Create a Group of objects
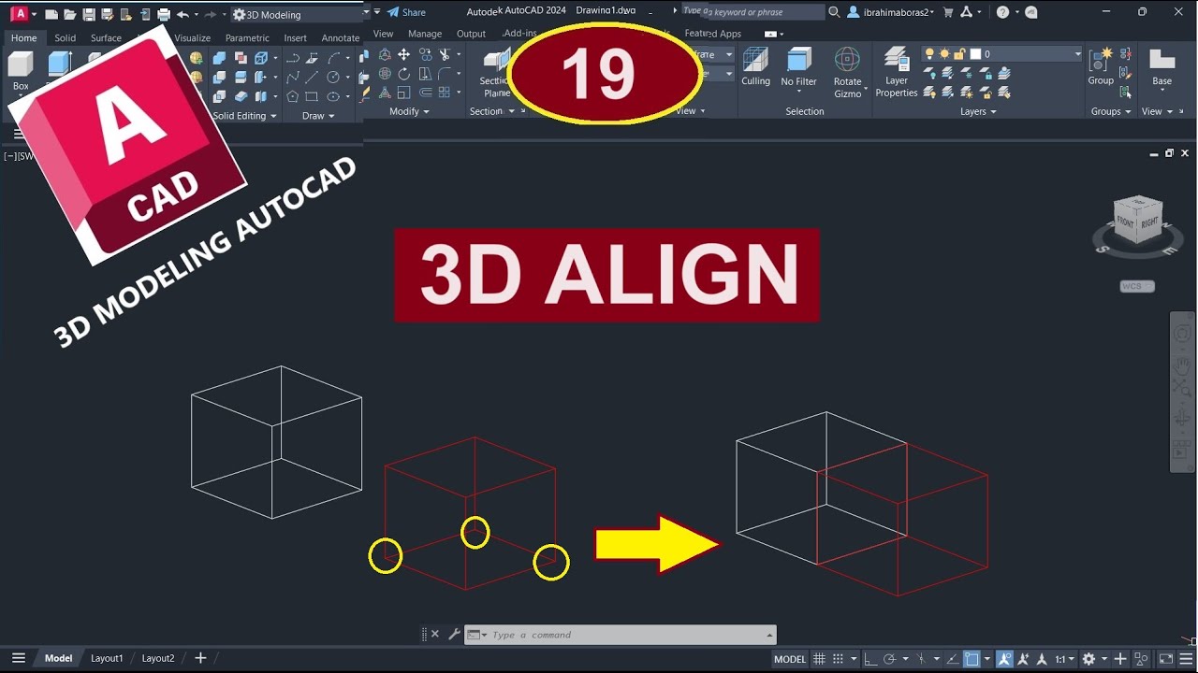1198x673 pixels. click(x=1101, y=67)
